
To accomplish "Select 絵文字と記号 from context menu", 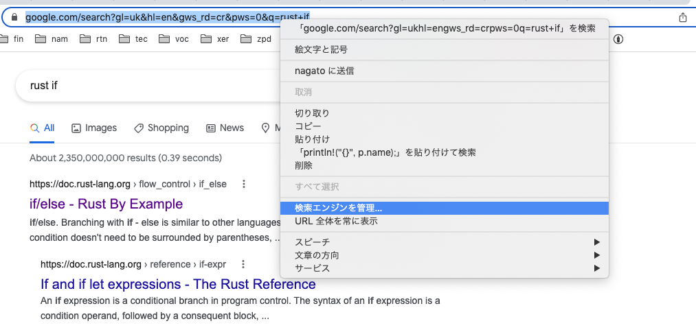I will click(x=445, y=49).
